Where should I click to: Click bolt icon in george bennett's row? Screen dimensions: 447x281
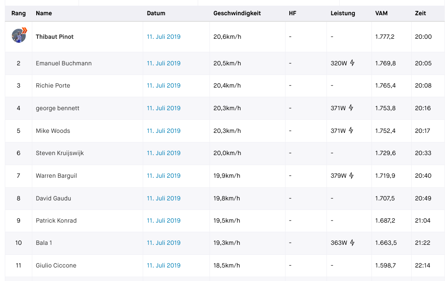351,108
